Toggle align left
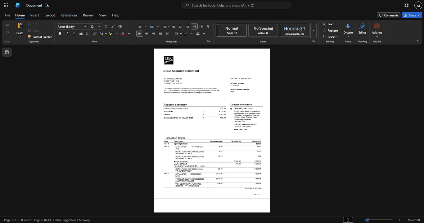Viewport: 424px width, 223px height. click(x=140, y=33)
